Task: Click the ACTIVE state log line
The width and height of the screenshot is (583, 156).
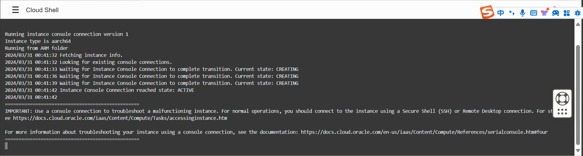Action: point(99,90)
